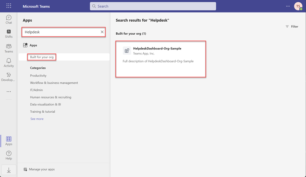Select the Apps heading with store icon
306x177 pixels.
[30, 45]
